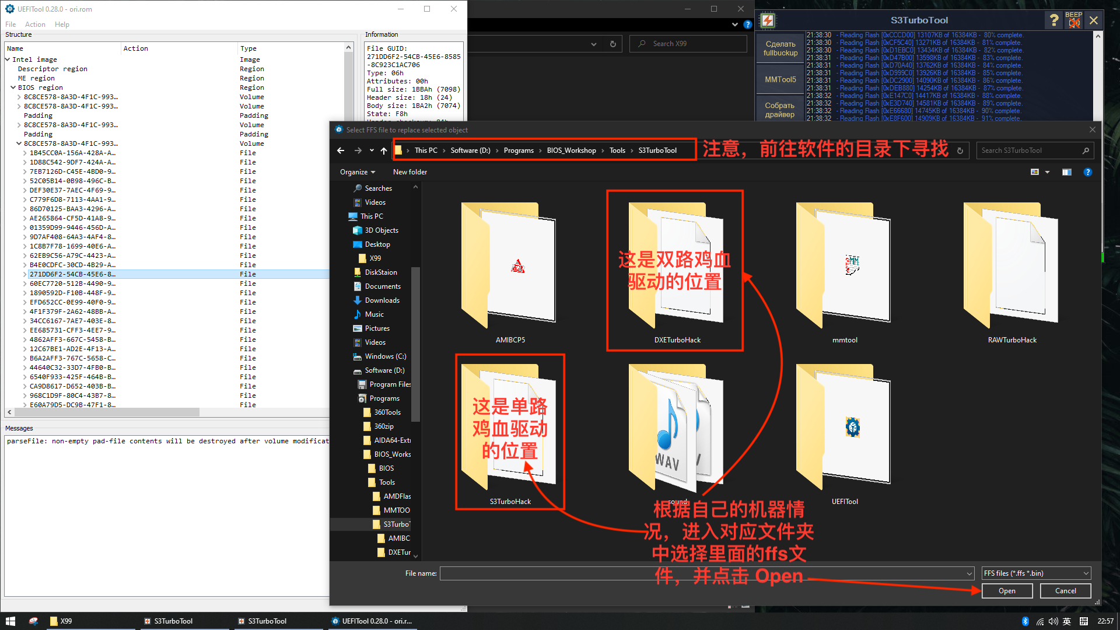Select Windows (C:) drive in navigation pane
The width and height of the screenshot is (1120, 630).
point(385,356)
